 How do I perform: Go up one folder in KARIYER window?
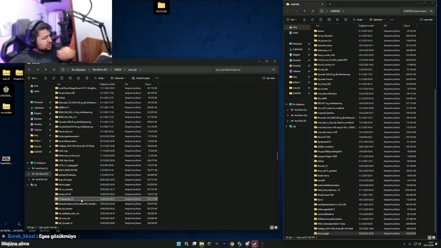click(x=304, y=11)
